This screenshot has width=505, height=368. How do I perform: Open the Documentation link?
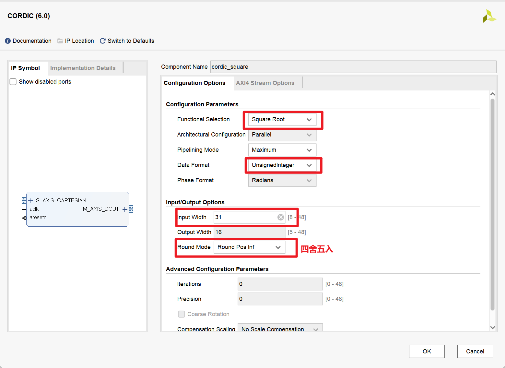click(32, 41)
